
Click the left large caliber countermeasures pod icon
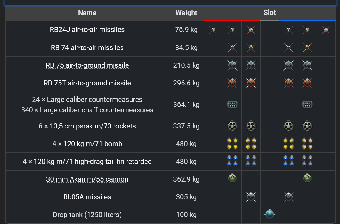[232, 104]
